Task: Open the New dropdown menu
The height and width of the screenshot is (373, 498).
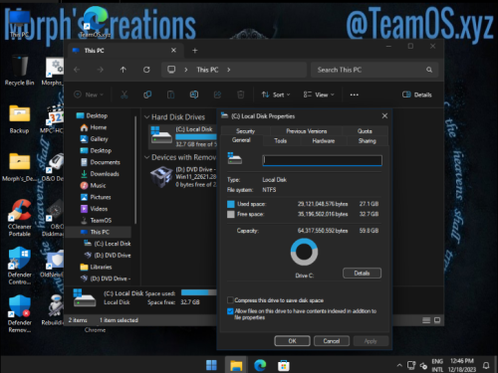Action: pos(89,94)
